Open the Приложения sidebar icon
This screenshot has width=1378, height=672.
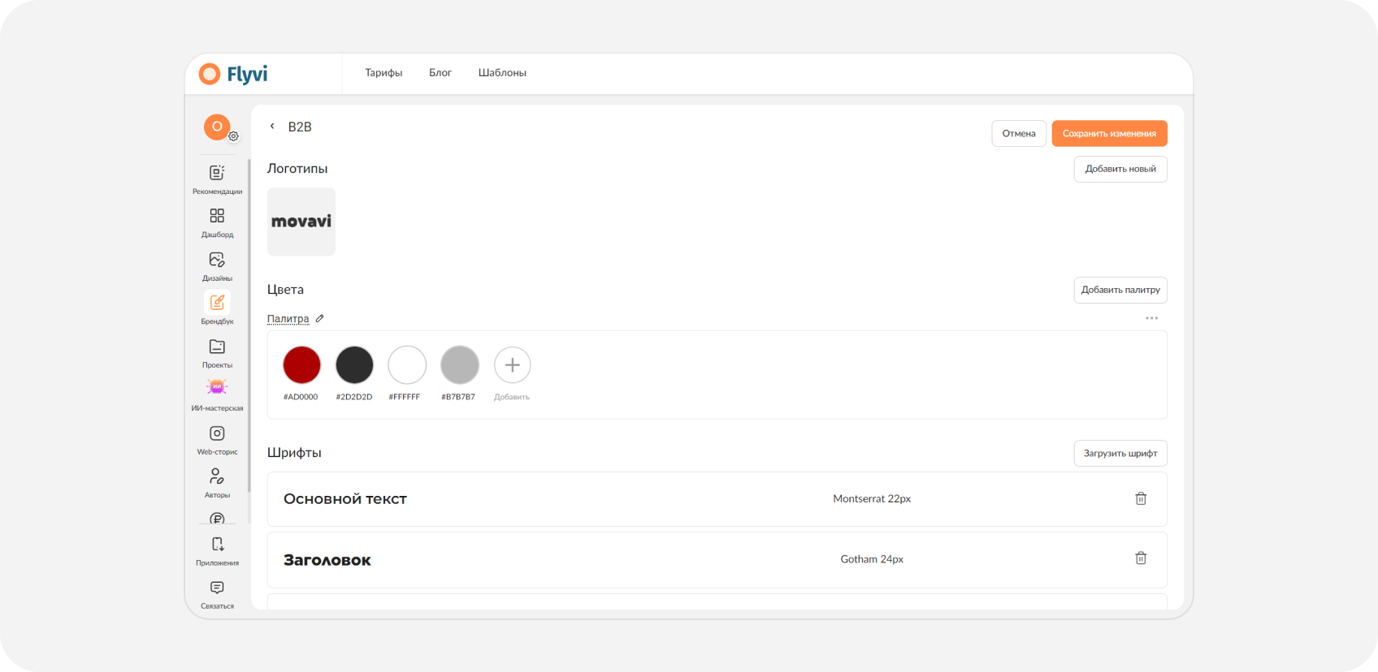pyautogui.click(x=217, y=545)
